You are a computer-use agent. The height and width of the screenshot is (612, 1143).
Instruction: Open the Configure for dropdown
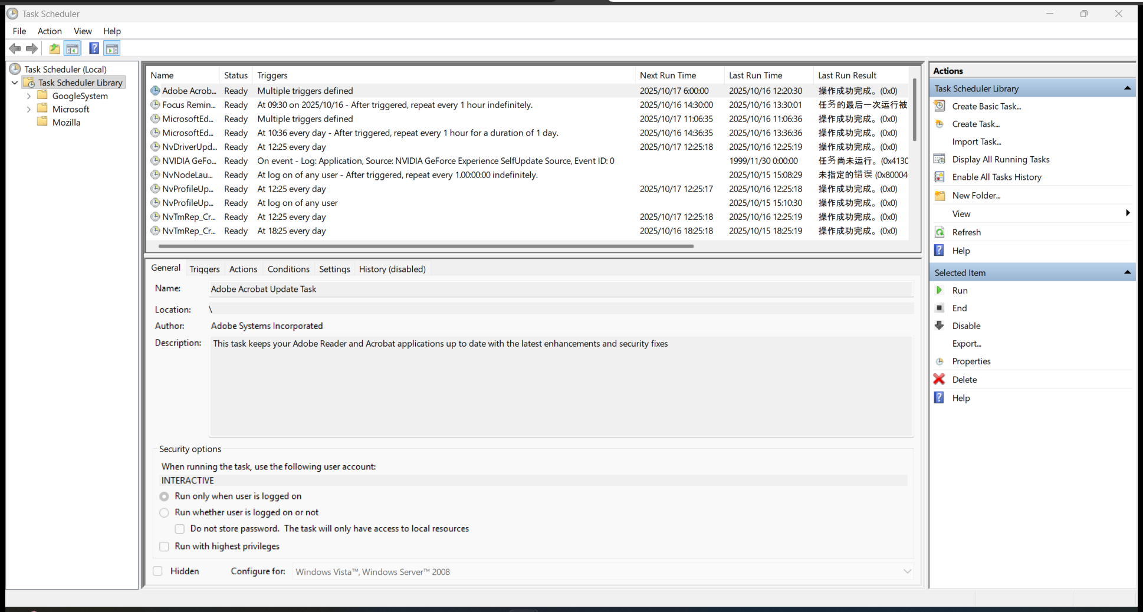(908, 571)
